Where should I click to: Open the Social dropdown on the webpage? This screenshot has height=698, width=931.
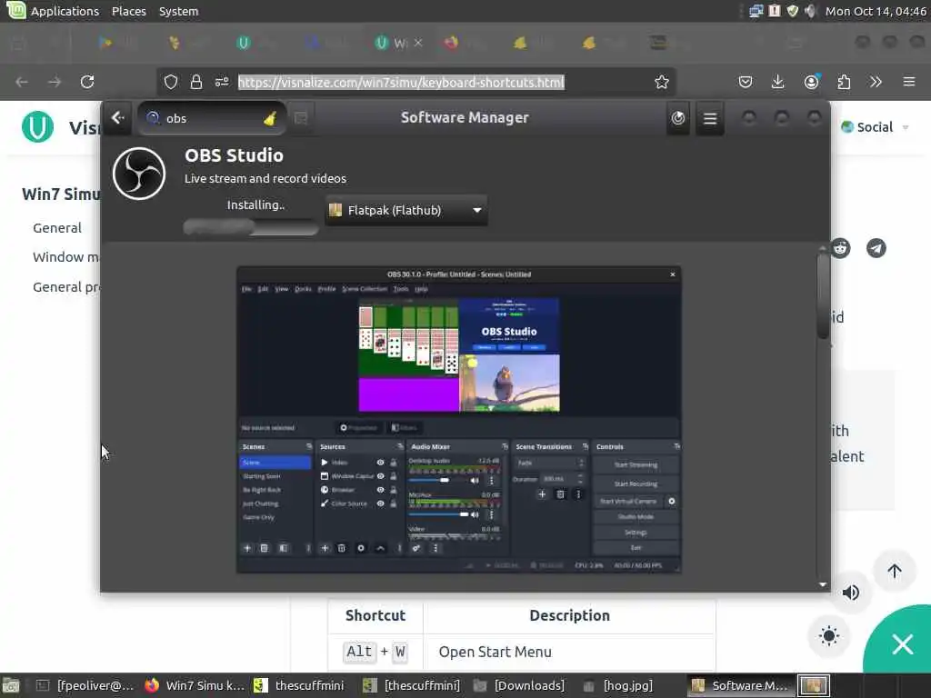coord(876,127)
